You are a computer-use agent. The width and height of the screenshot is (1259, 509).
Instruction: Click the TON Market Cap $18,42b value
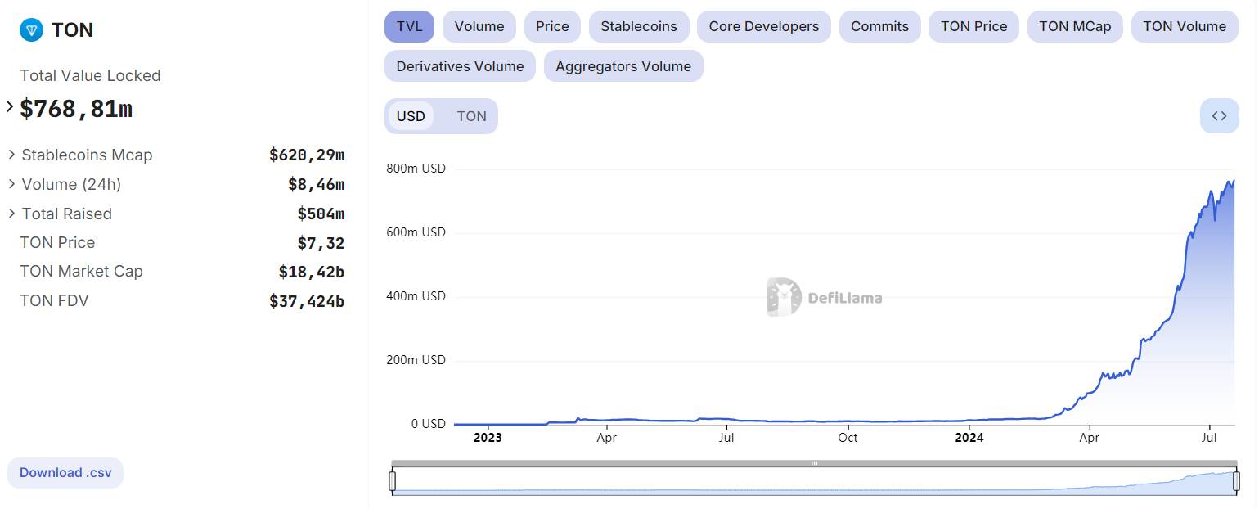pos(311,272)
